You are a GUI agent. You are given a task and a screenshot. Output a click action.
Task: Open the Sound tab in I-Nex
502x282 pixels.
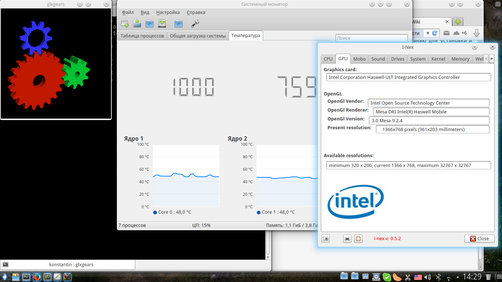pyautogui.click(x=378, y=59)
